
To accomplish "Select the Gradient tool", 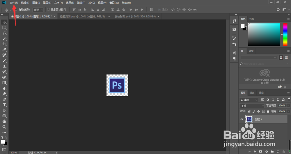I will (4, 83).
